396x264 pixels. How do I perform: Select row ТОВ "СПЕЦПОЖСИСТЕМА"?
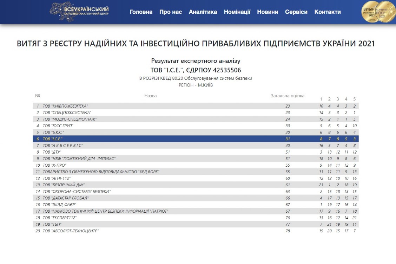tap(196, 112)
